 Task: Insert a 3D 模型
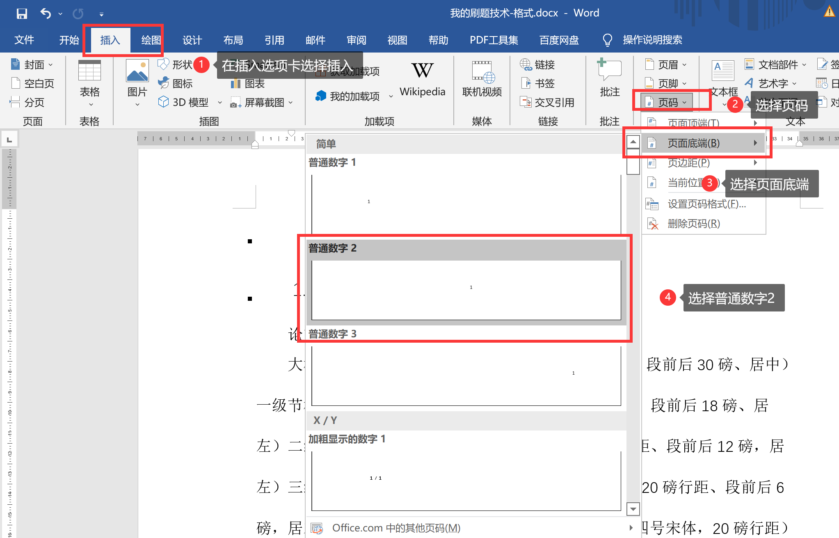point(184,103)
